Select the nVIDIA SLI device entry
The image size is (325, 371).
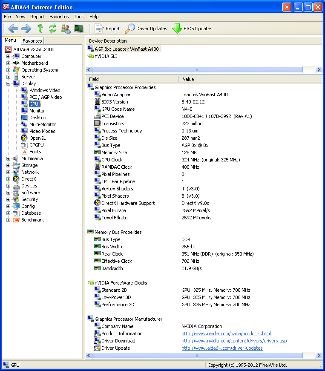[106, 56]
